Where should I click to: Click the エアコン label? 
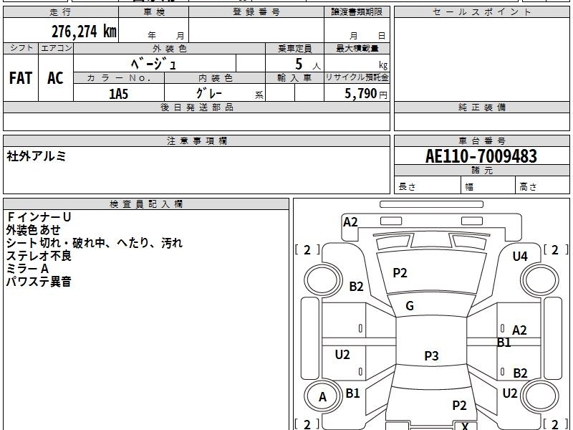(x=56, y=48)
